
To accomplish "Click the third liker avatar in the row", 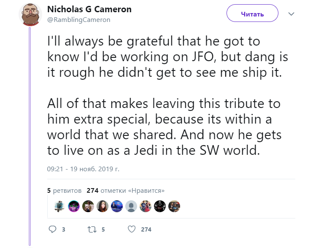I will coord(88,206).
